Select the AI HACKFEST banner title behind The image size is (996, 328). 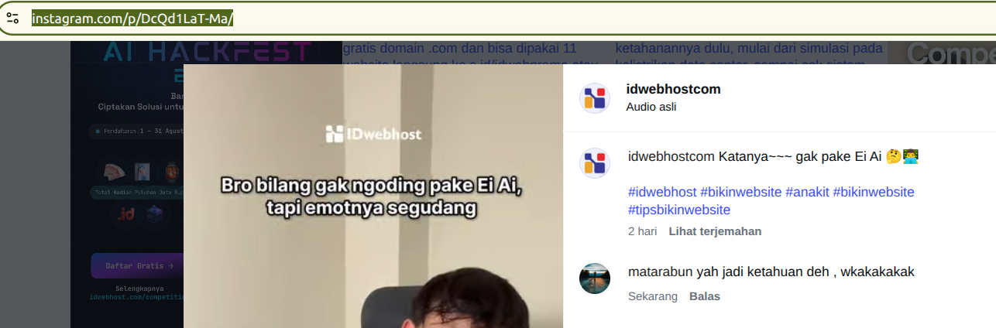pos(207,53)
